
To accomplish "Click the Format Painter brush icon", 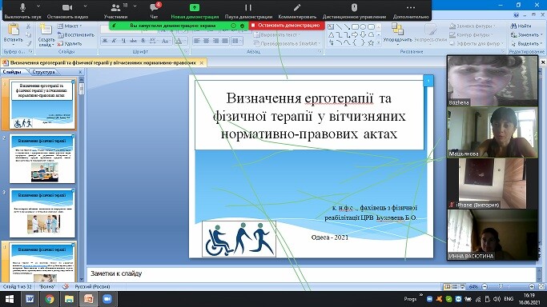I will click(x=29, y=43).
